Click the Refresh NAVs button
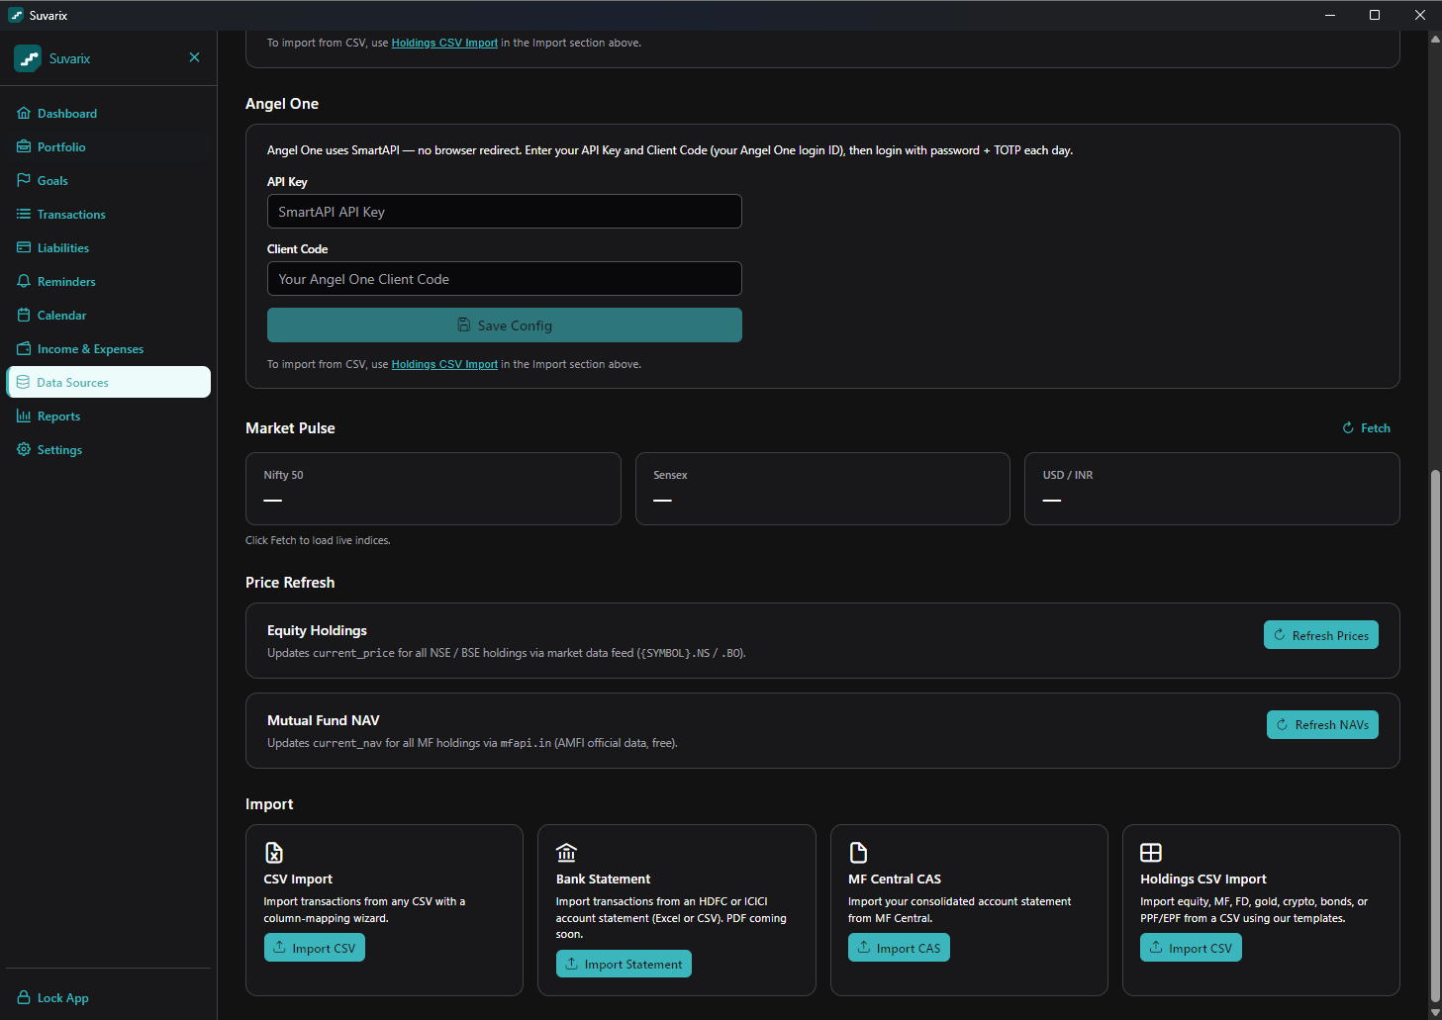Screen dimensions: 1442x1020 coord(1322,725)
